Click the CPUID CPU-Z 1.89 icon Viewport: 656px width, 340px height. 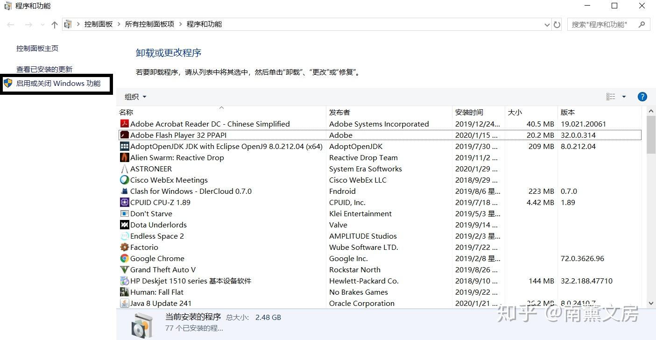[x=124, y=202]
